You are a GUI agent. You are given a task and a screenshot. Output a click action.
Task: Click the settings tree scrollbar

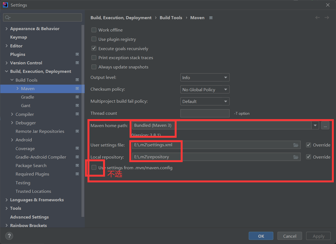(x=83, y=120)
